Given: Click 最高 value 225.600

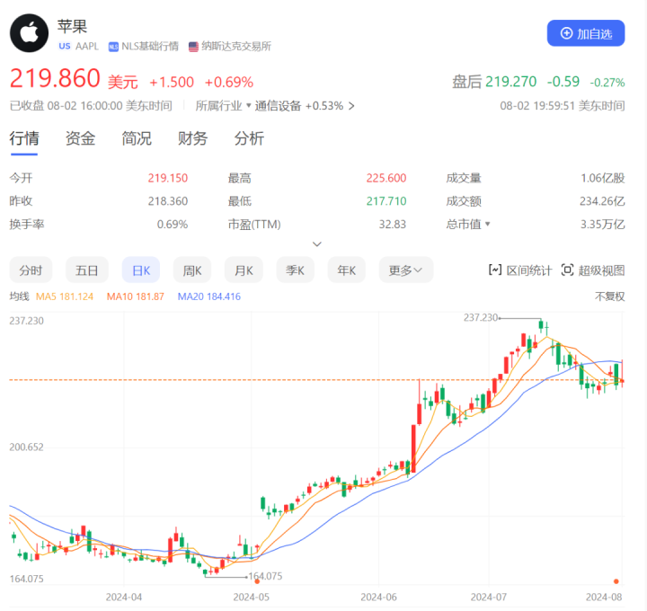Looking at the screenshot, I should 386,178.
